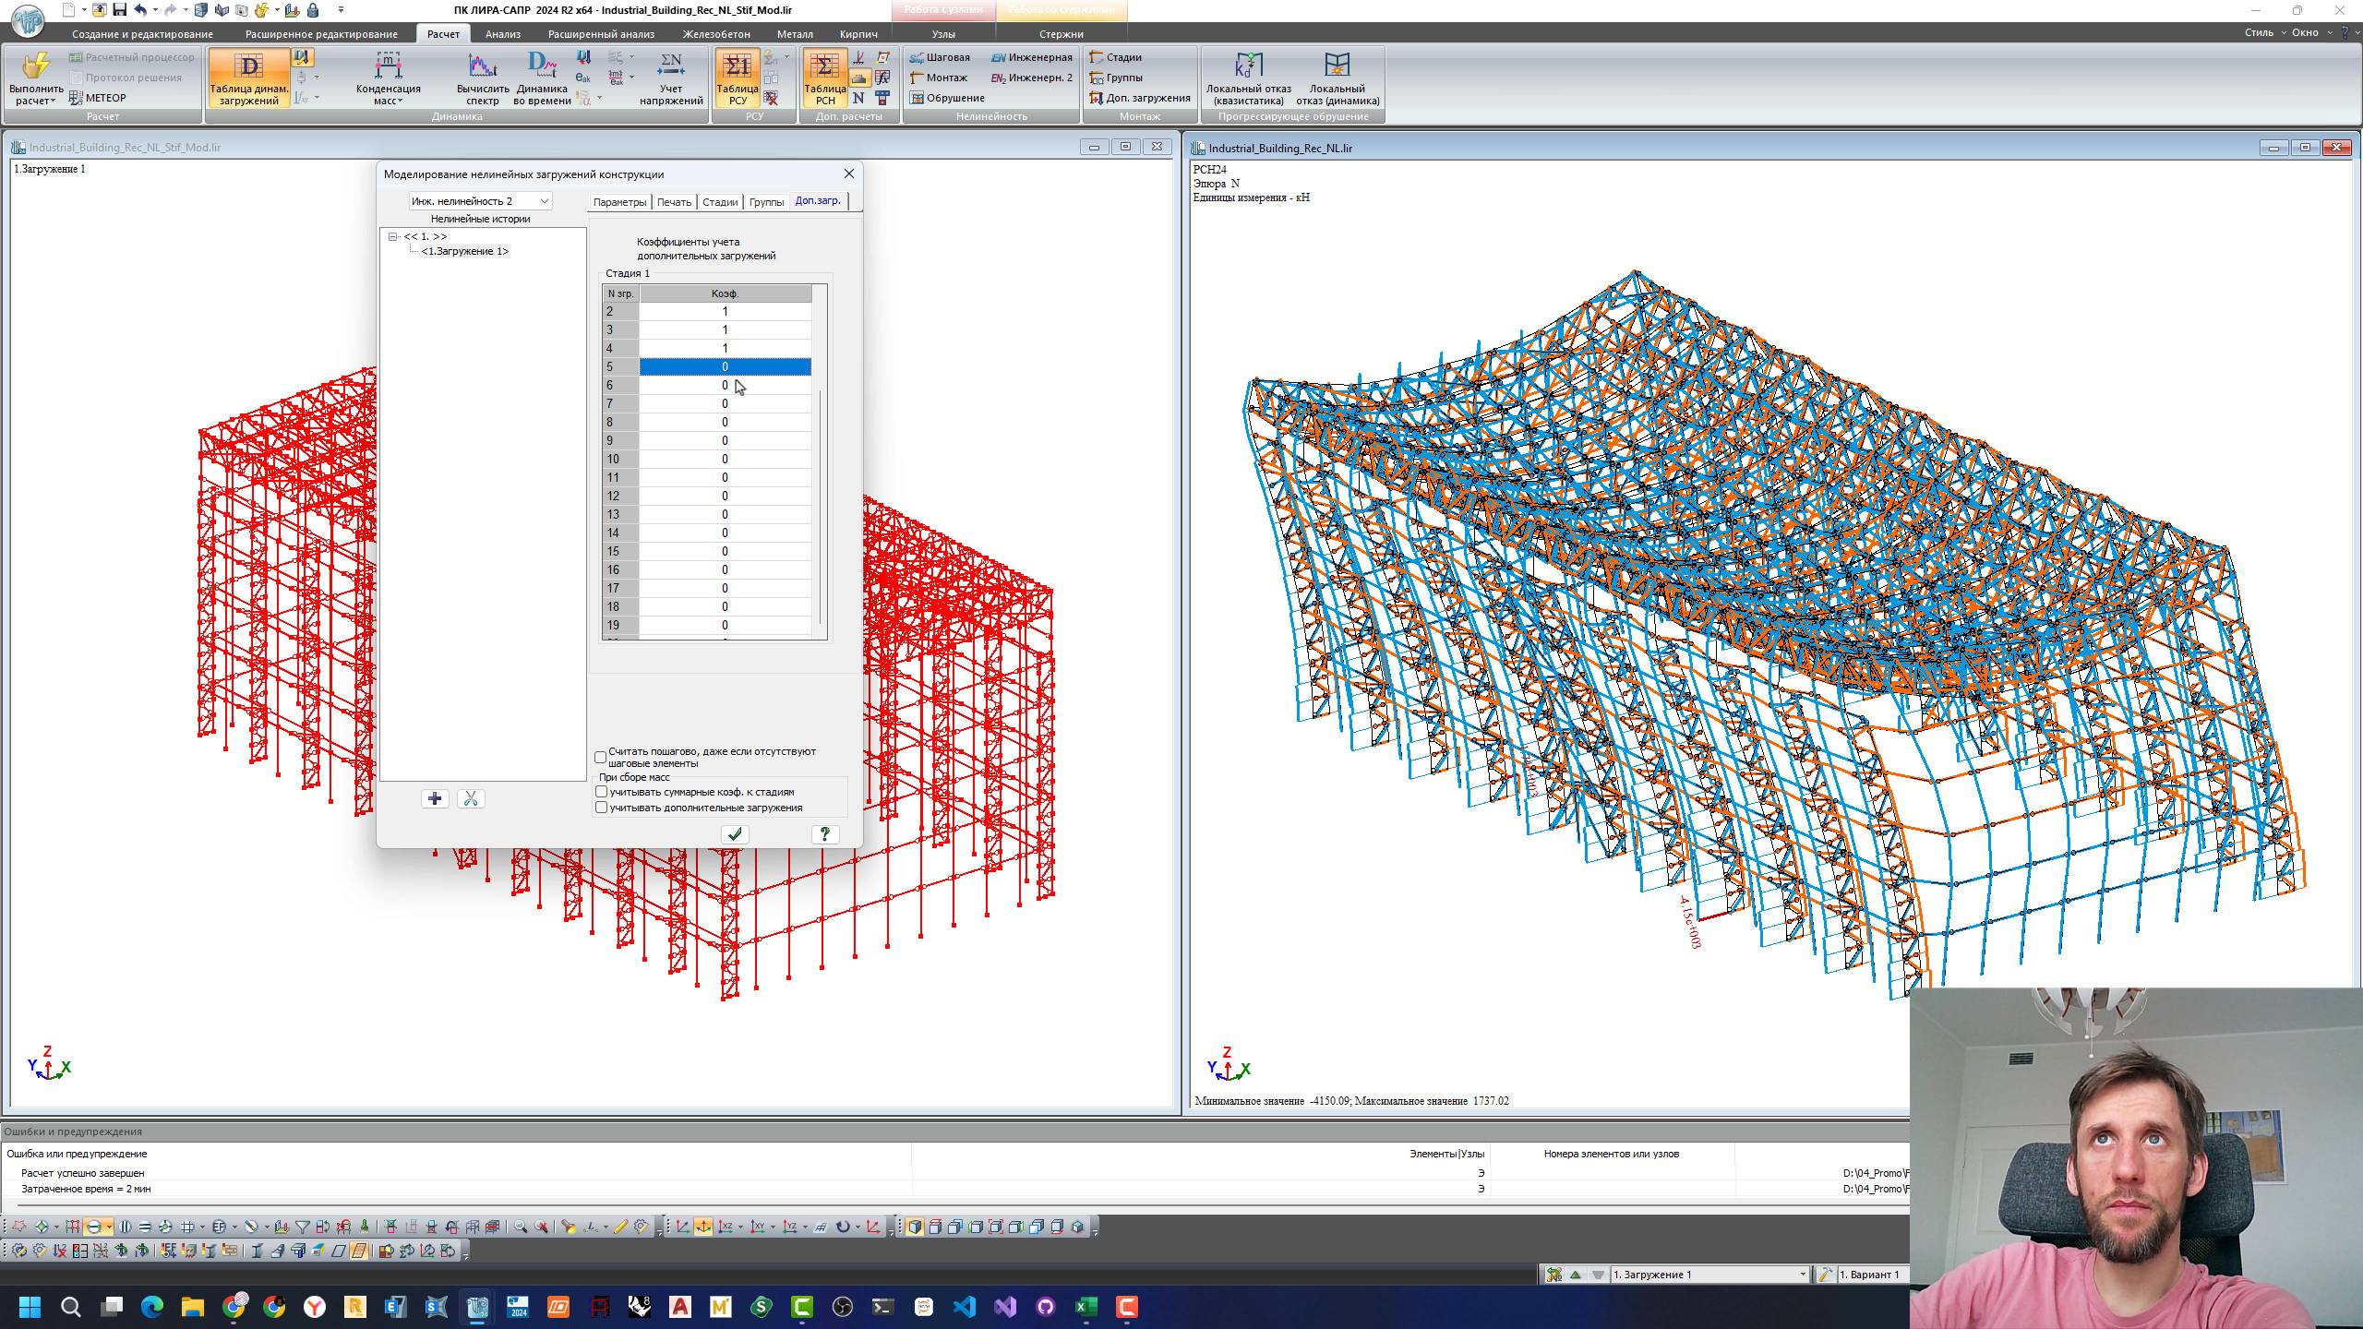Open the Железобетон ribbon tab

click(x=716, y=34)
